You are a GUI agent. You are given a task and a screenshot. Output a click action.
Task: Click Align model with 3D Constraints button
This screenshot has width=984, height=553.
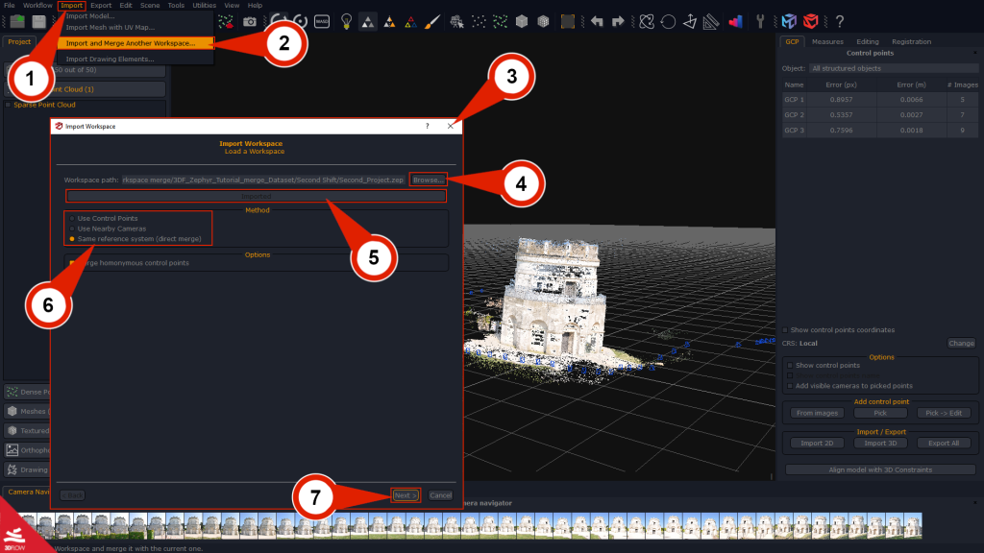click(x=880, y=469)
